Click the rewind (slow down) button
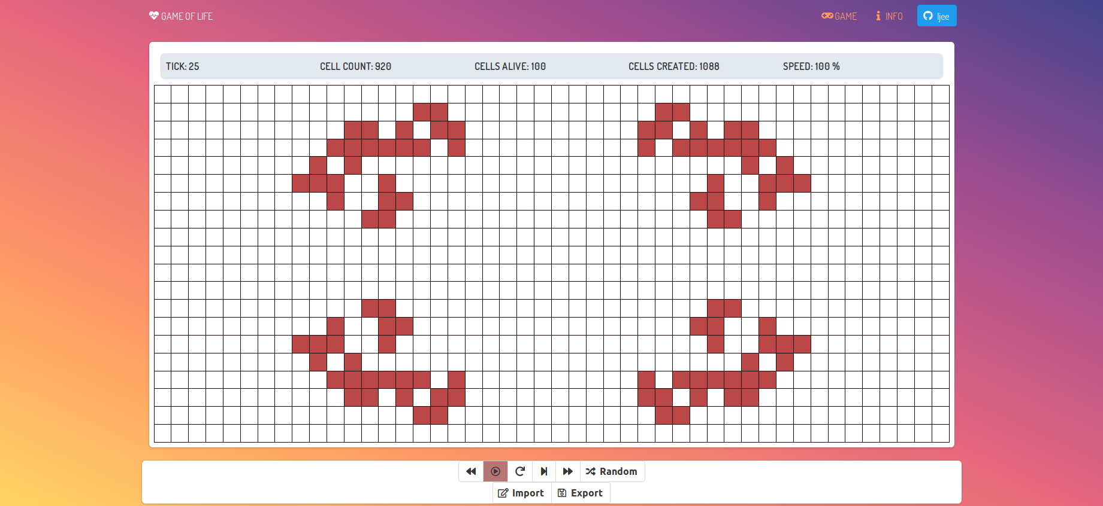Screen dimensions: 1103x506 (x=471, y=471)
